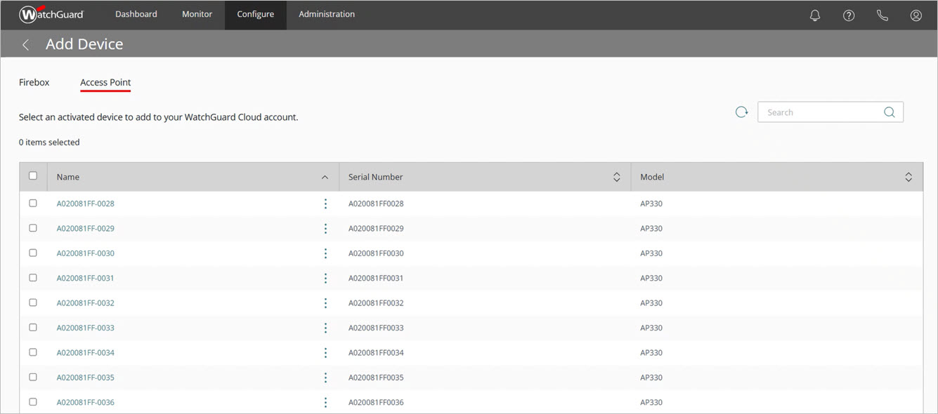Viewport: 938px width, 414px height.
Task: Open the user account icon
Action: (x=916, y=15)
